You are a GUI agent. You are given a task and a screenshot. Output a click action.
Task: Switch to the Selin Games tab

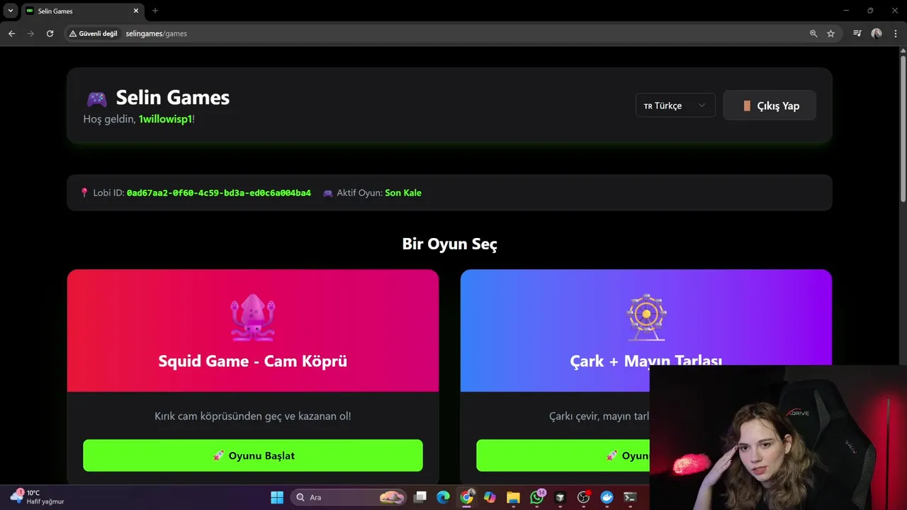coord(81,11)
